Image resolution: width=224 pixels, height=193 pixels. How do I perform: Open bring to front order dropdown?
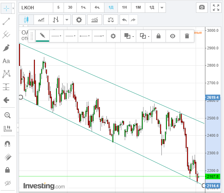pos(128,36)
